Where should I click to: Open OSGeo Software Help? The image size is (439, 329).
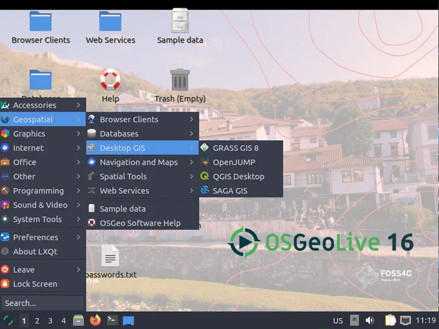pos(142,223)
